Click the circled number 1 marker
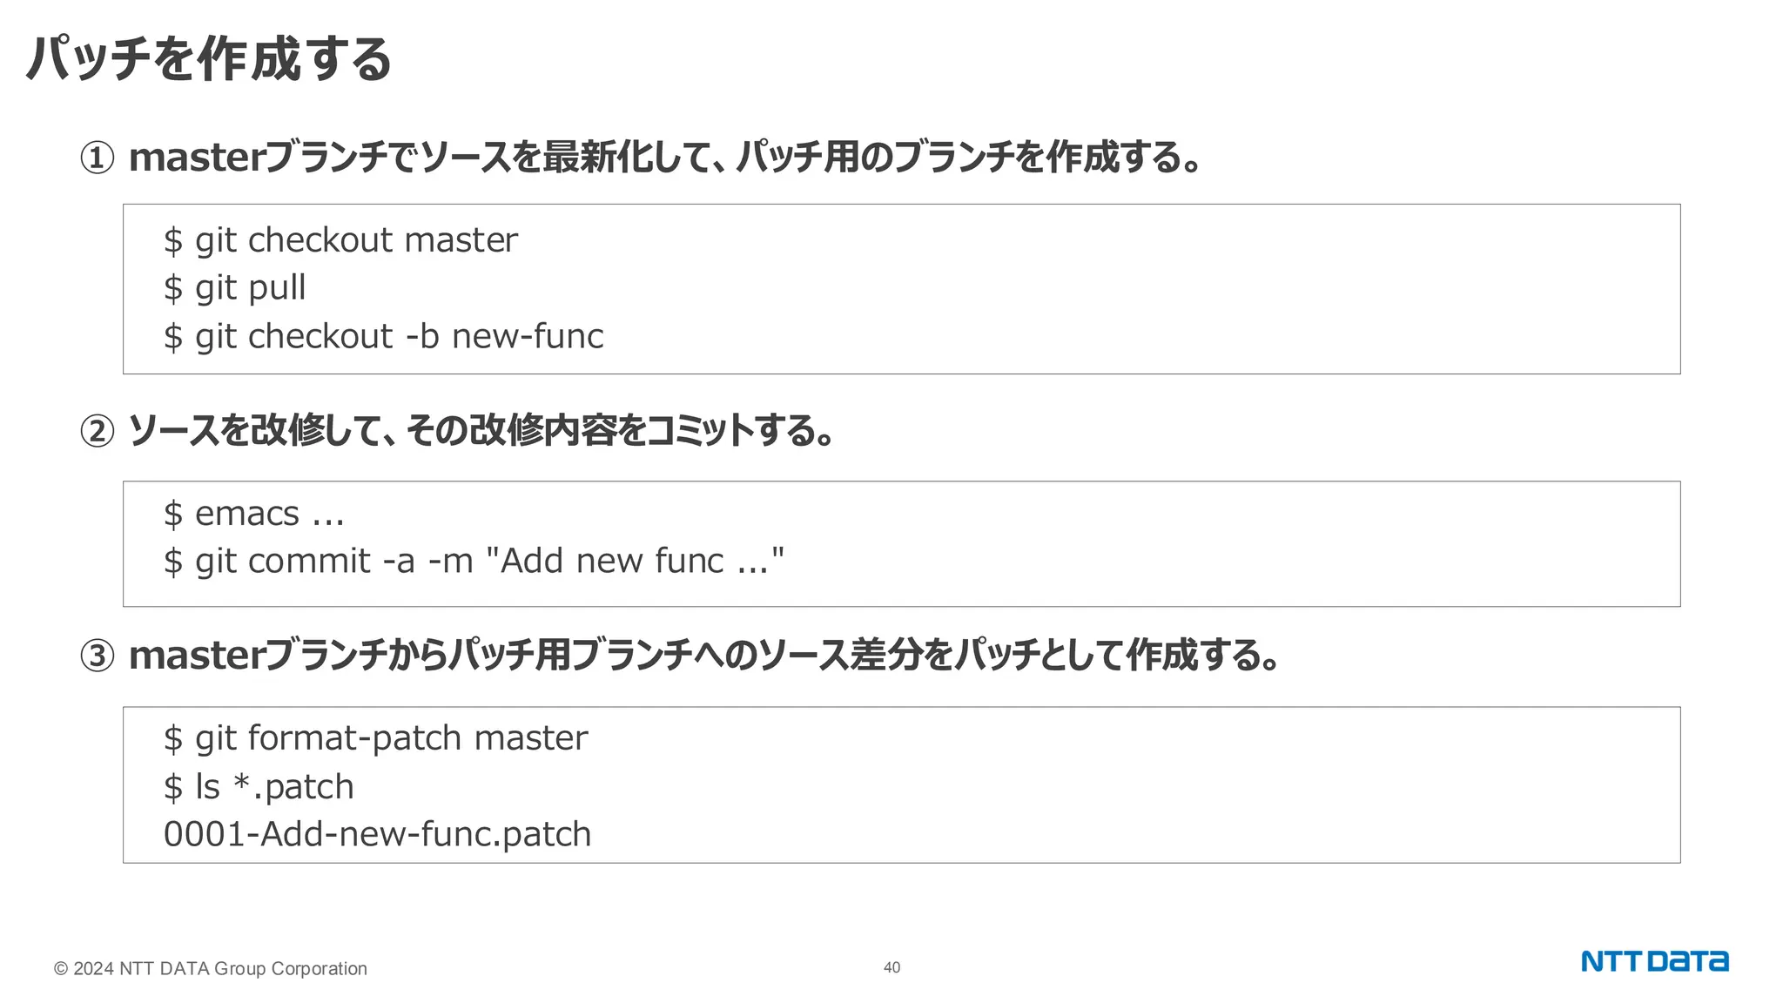 pos(97,158)
